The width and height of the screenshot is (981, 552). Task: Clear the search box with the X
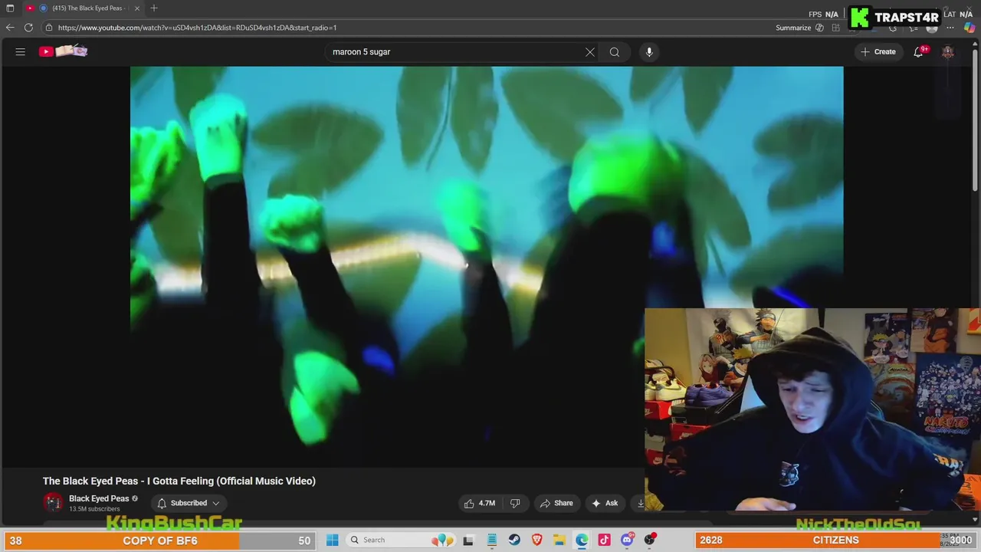590,51
